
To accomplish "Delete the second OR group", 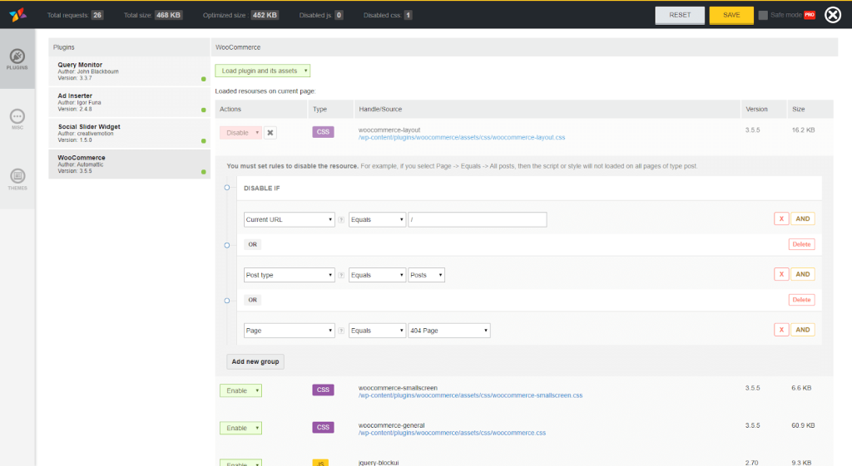I will (x=801, y=300).
